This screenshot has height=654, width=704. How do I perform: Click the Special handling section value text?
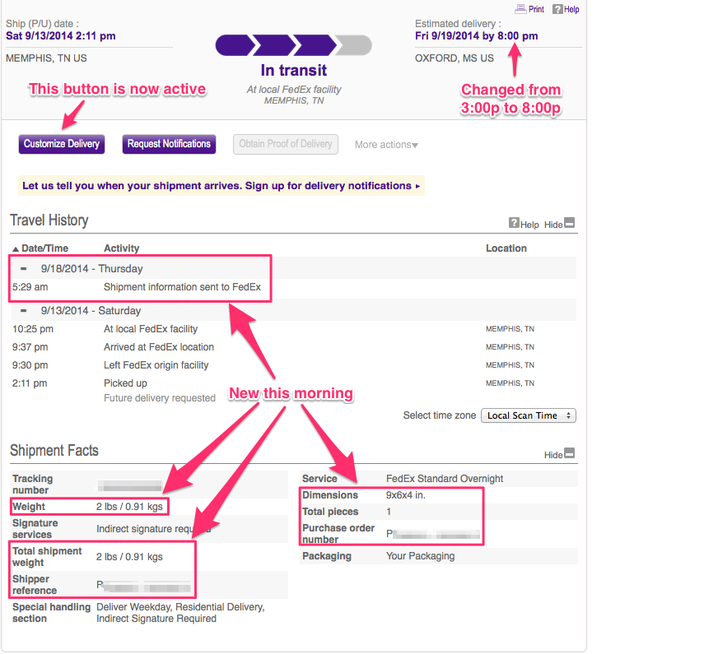pos(180,613)
